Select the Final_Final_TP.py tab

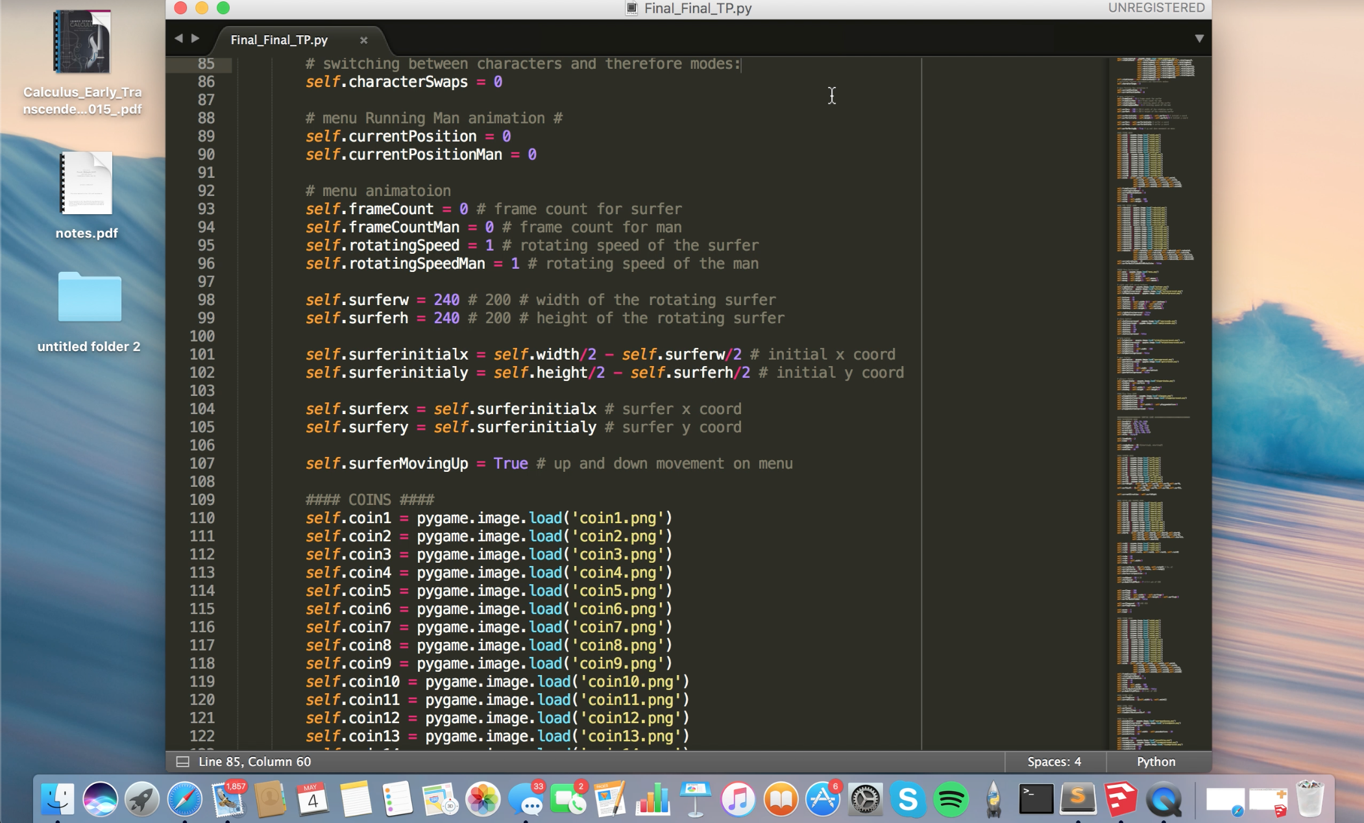point(279,40)
